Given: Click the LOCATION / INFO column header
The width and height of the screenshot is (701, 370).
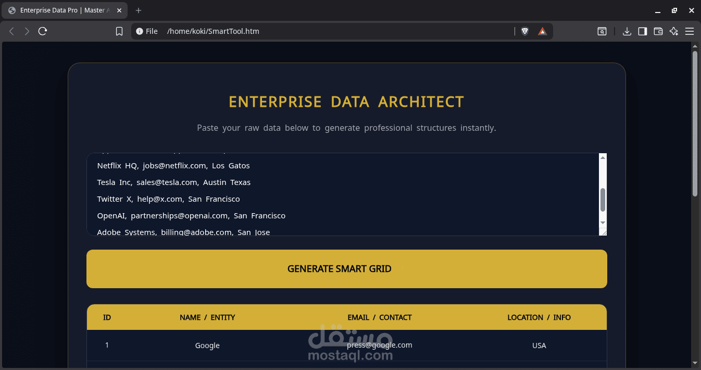Looking at the screenshot, I should 539,317.
